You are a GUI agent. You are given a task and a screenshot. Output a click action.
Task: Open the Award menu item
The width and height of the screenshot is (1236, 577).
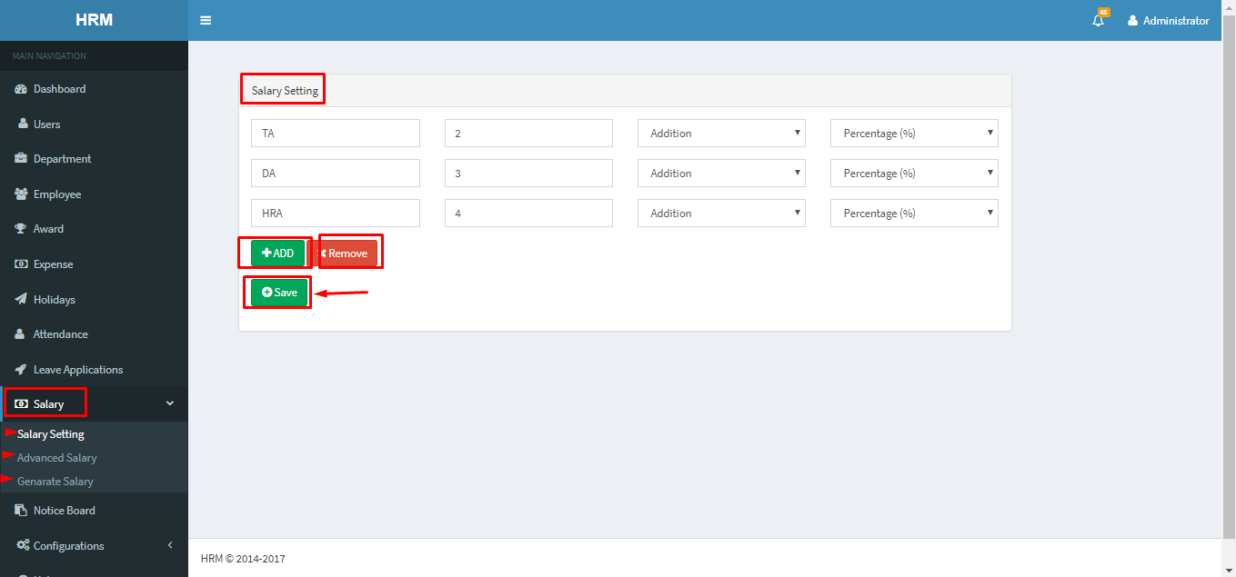[94, 229]
